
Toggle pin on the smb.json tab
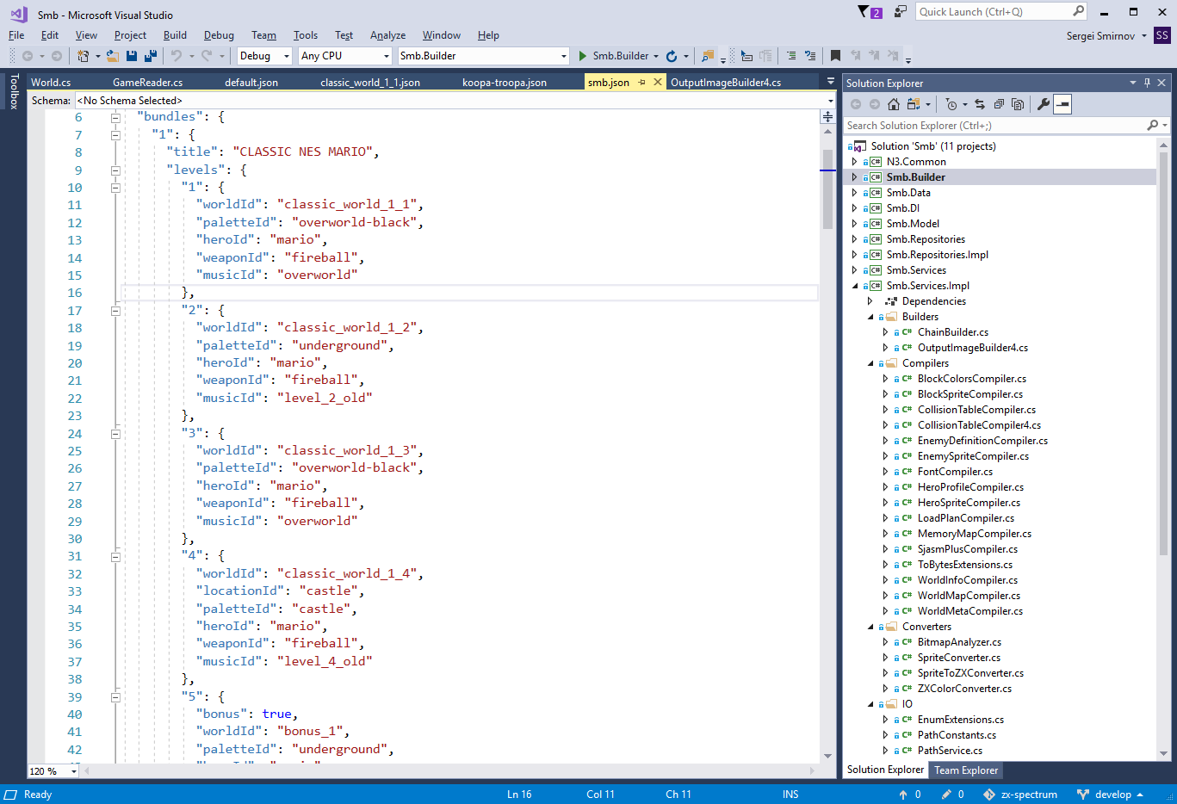[641, 83]
